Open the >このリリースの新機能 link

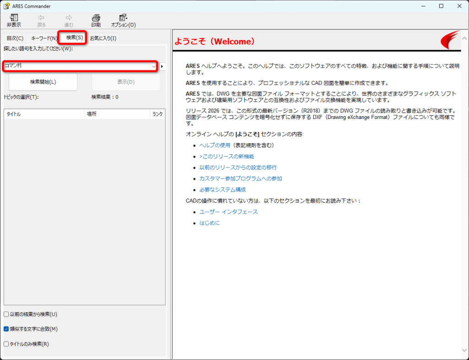227,156
